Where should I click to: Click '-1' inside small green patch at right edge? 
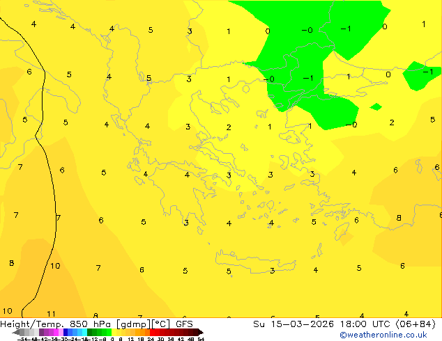pyautogui.click(x=428, y=72)
